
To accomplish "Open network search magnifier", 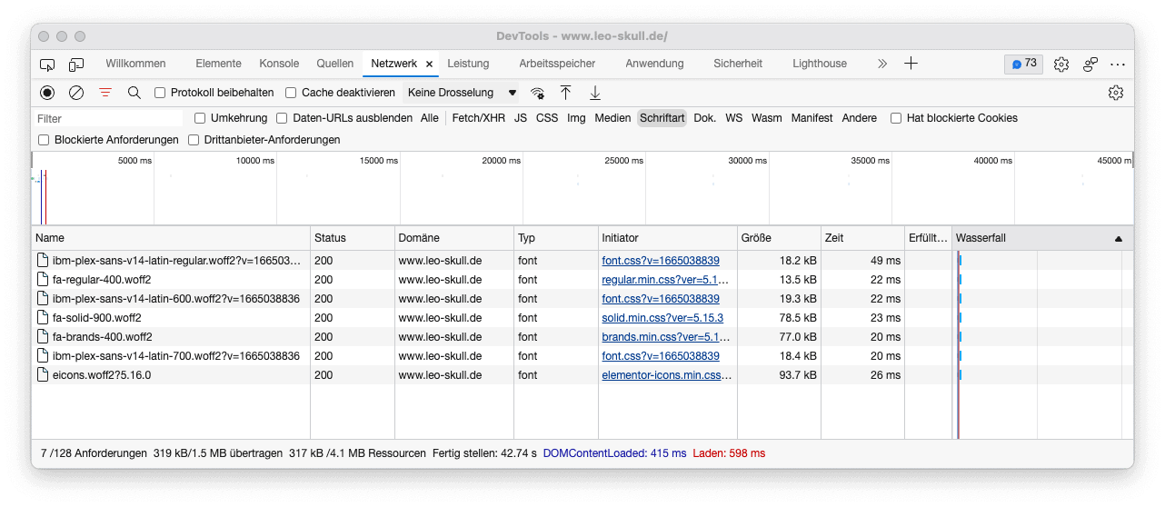I will click(x=134, y=93).
